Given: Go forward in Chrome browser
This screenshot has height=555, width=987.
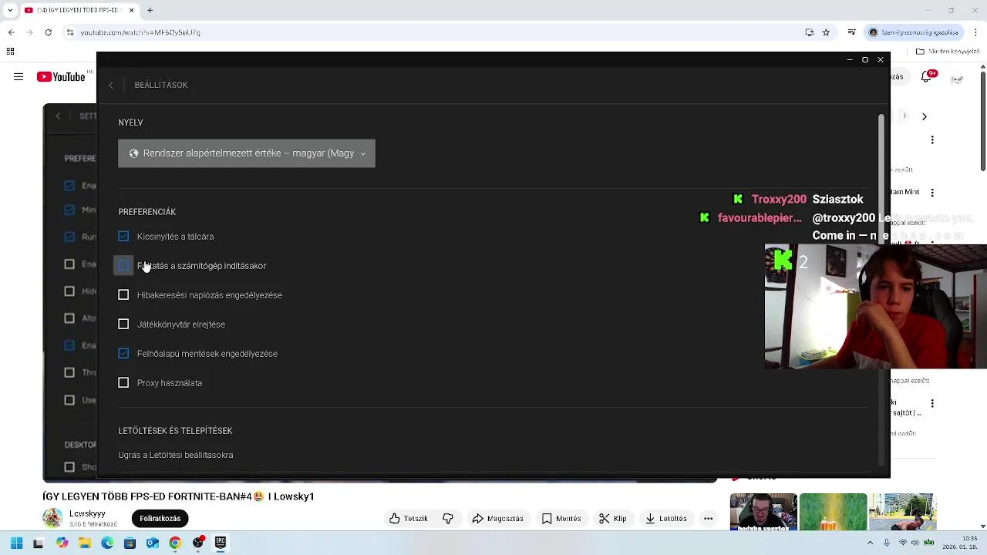Looking at the screenshot, I should click(x=29, y=32).
